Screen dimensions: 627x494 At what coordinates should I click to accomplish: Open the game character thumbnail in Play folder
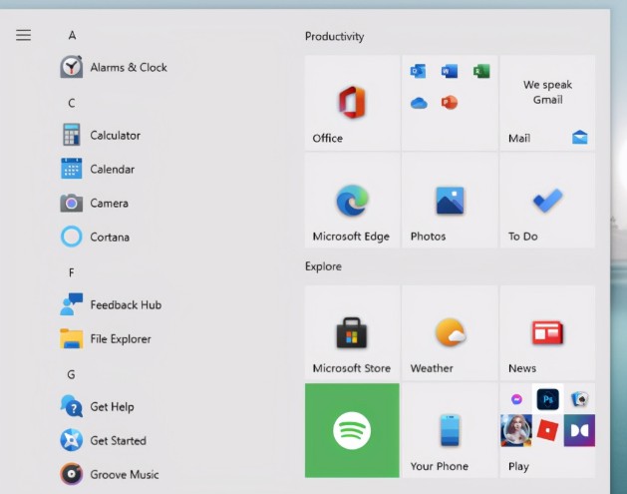tap(516, 431)
